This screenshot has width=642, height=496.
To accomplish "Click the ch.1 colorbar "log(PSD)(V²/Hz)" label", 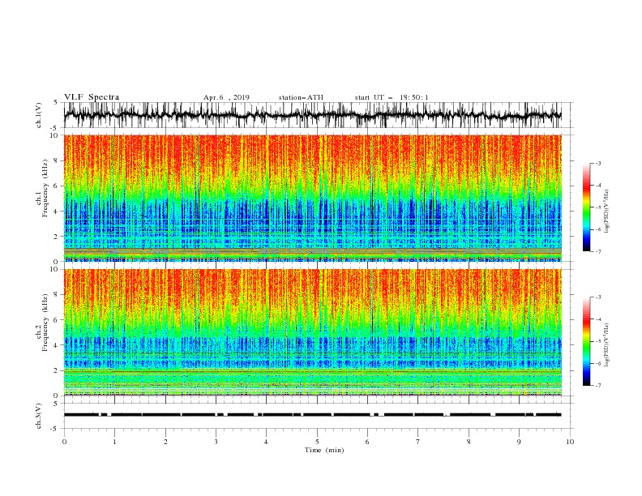I will pyautogui.click(x=607, y=212).
